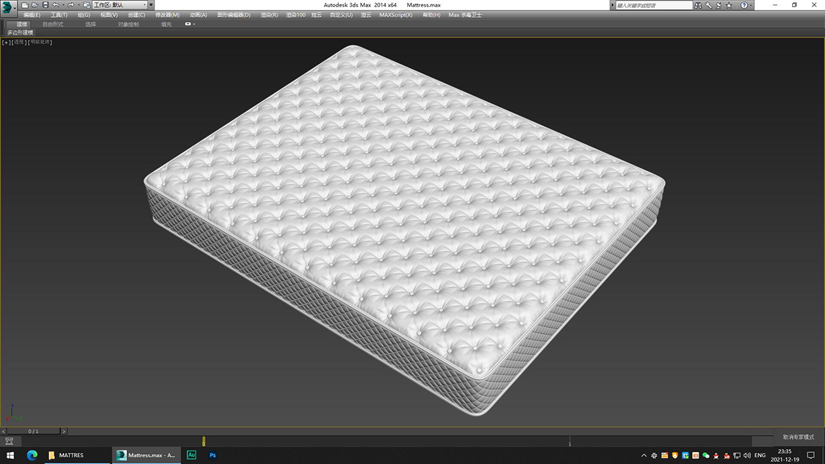Screen dimensions: 825x464
Task: Open the 视图(V) menu
Action: coord(109,14)
